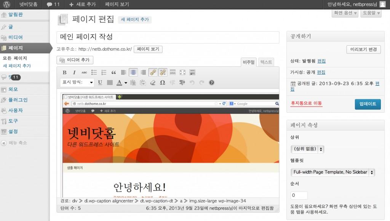
Task: Insert special character with omega icon
Action: click(163, 82)
